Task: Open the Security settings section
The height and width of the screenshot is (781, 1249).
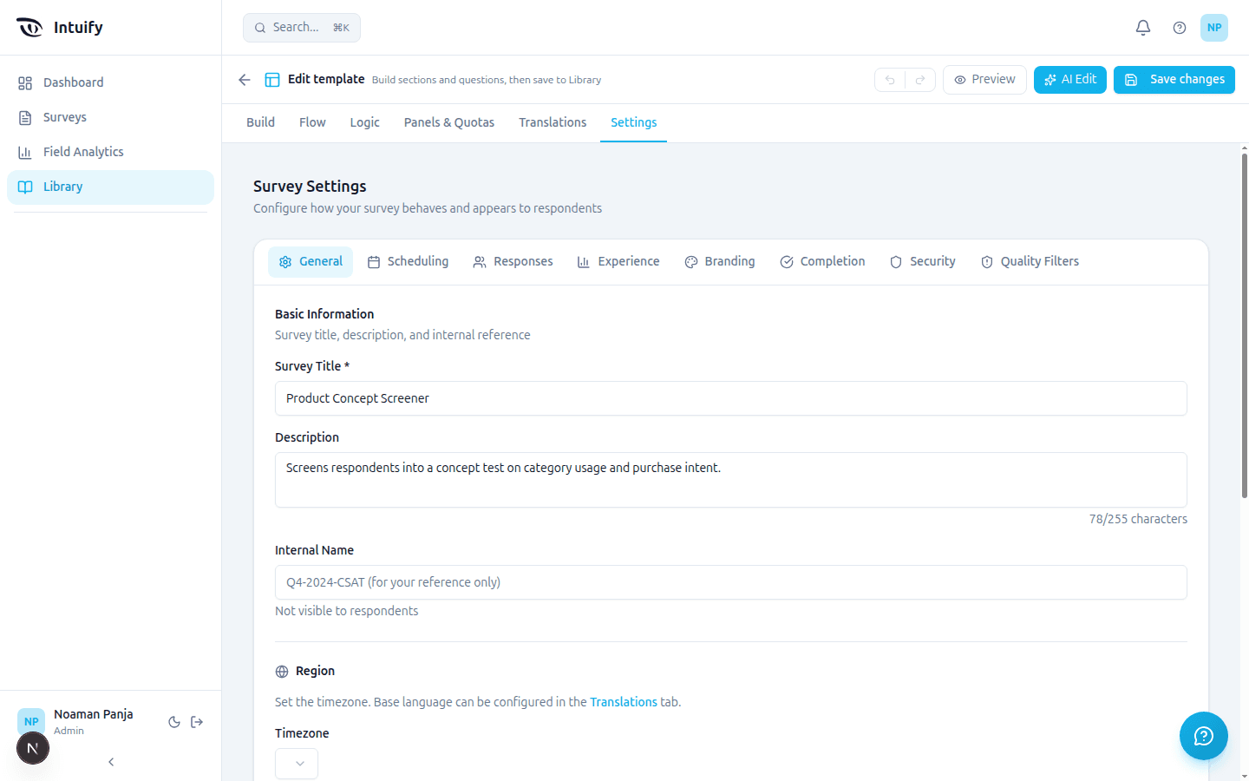Action: [922, 262]
